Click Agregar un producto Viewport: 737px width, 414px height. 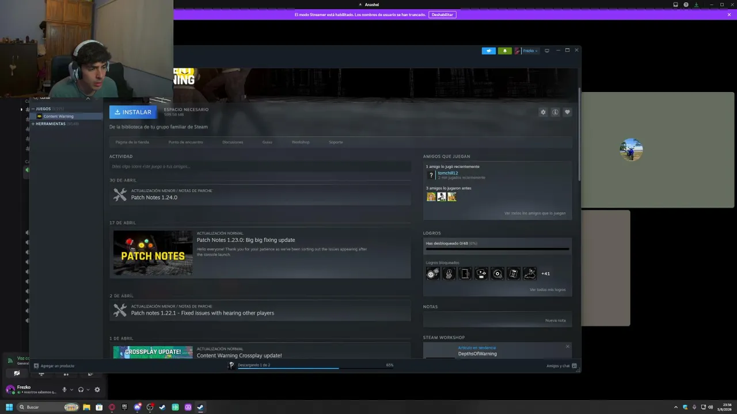click(x=58, y=366)
